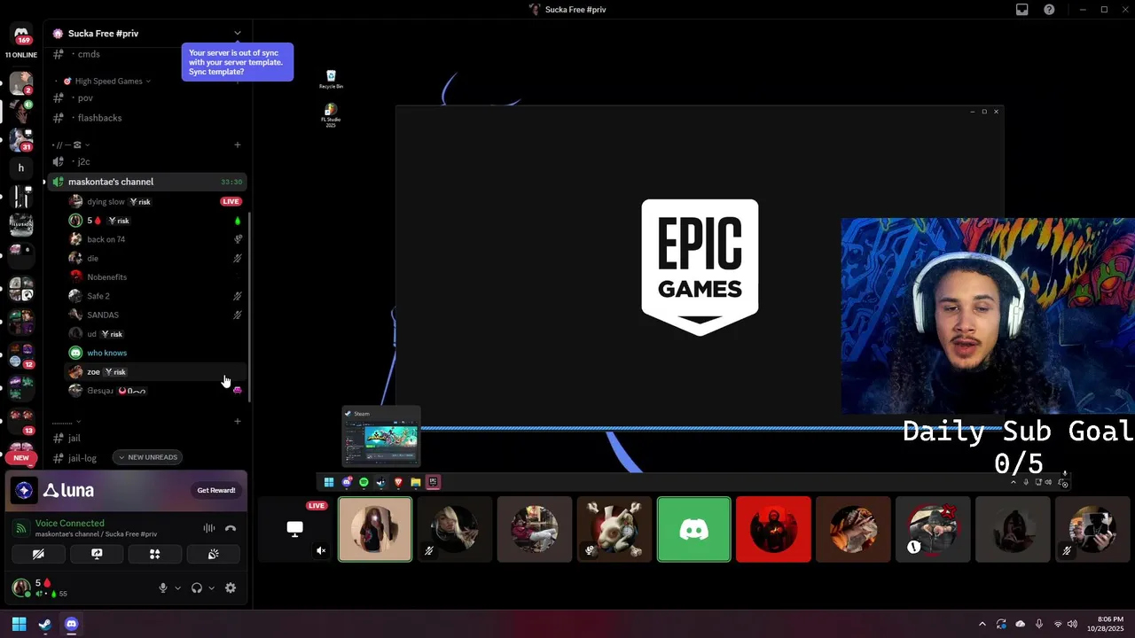Add a channel to the voice category

[x=238, y=144]
